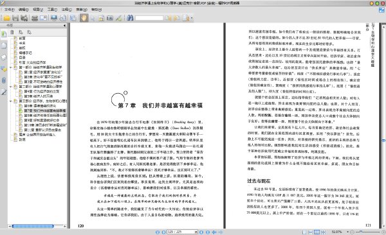Click the delete bookmark trash icon
This screenshot has width=386, height=235.
[12, 32]
